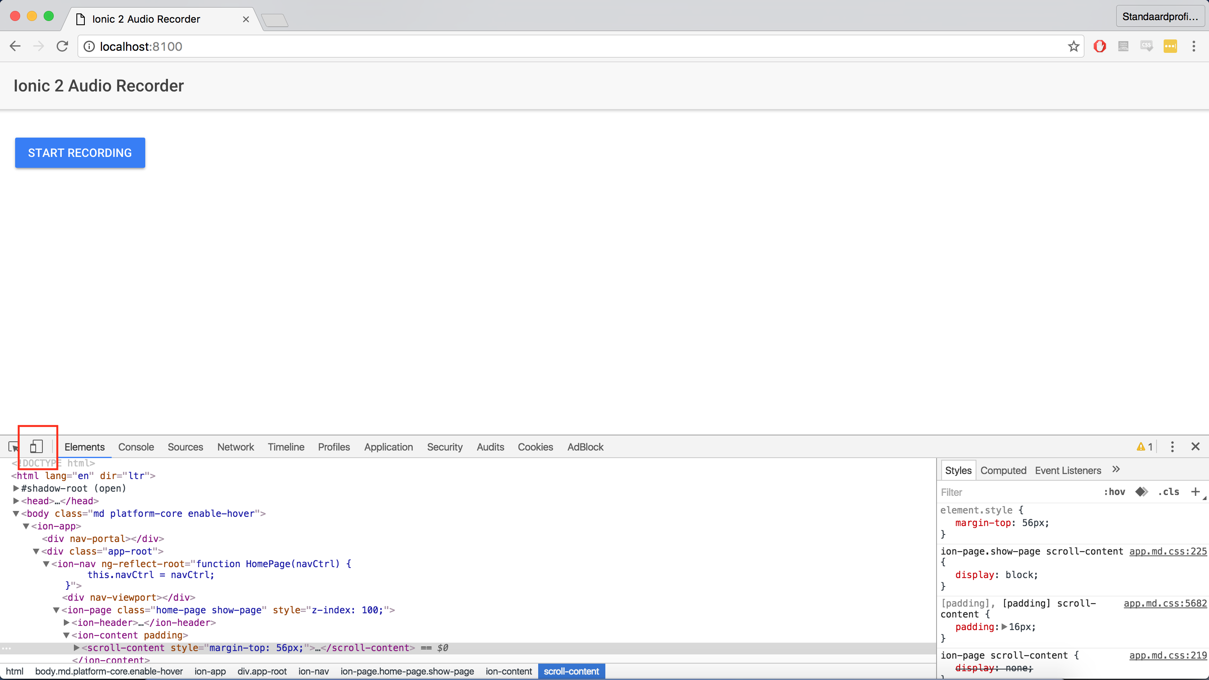
Task: Collapse the body element node
Action: pyautogui.click(x=16, y=513)
